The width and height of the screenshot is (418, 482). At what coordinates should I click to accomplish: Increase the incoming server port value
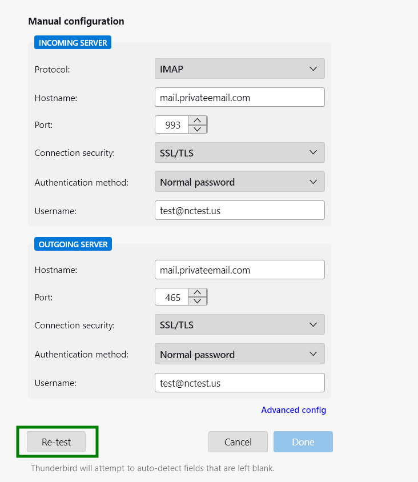198,120
